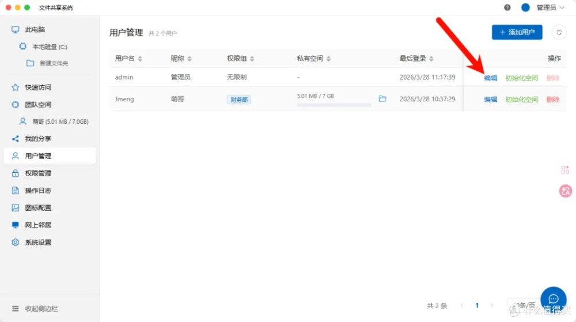Click 删除 link for Jmeng user
Screen dimensions: 576x322
(x=552, y=99)
